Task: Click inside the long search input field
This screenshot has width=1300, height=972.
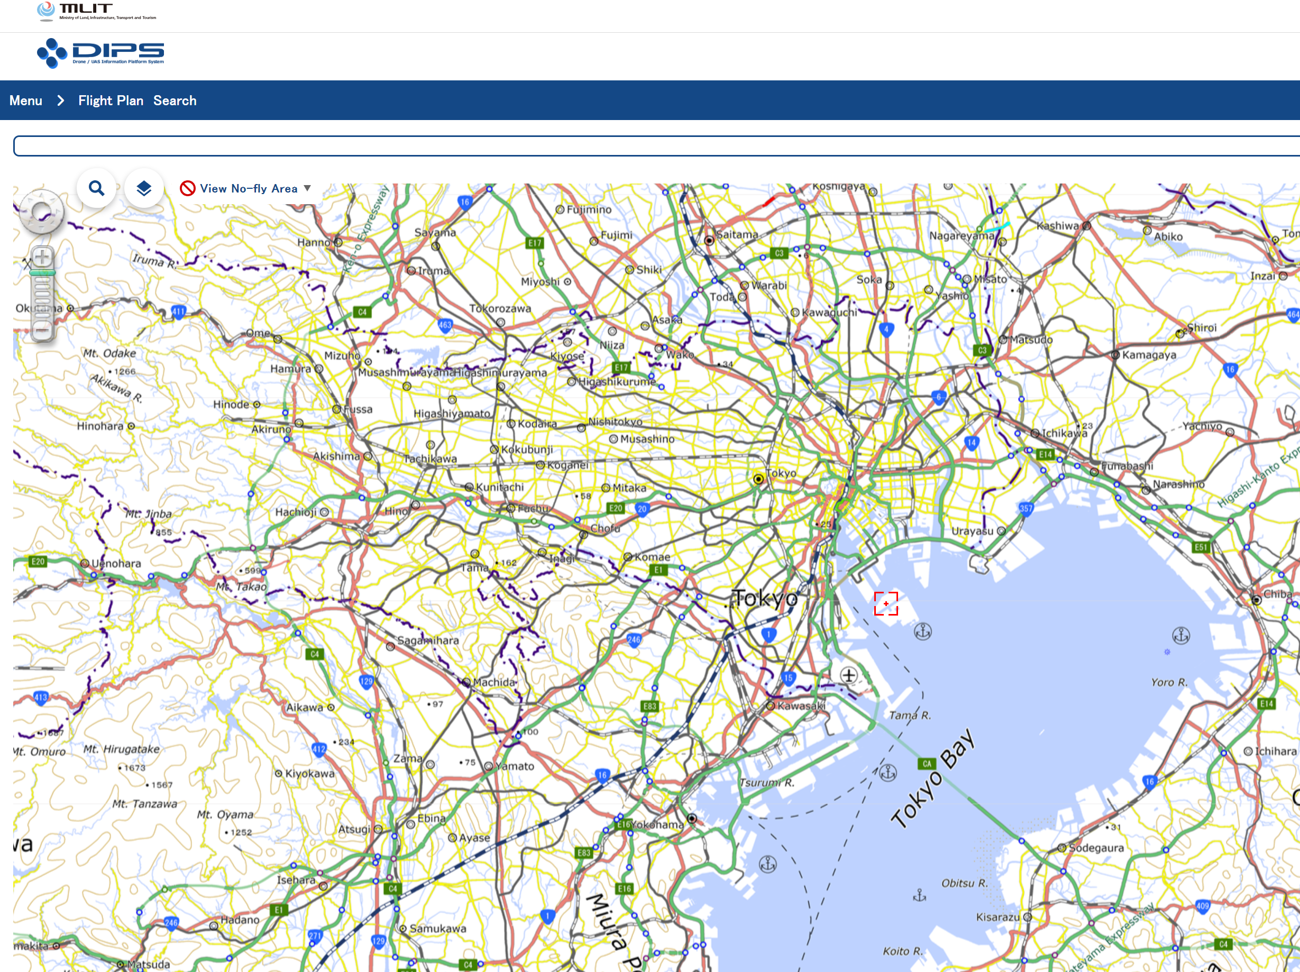Action: coord(646,146)
